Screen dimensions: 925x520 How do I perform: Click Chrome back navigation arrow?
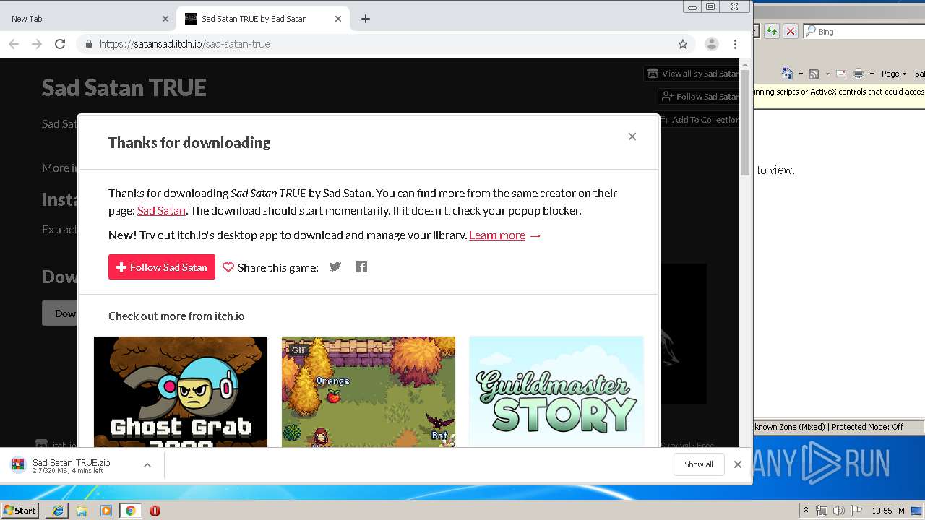point(14,44)
